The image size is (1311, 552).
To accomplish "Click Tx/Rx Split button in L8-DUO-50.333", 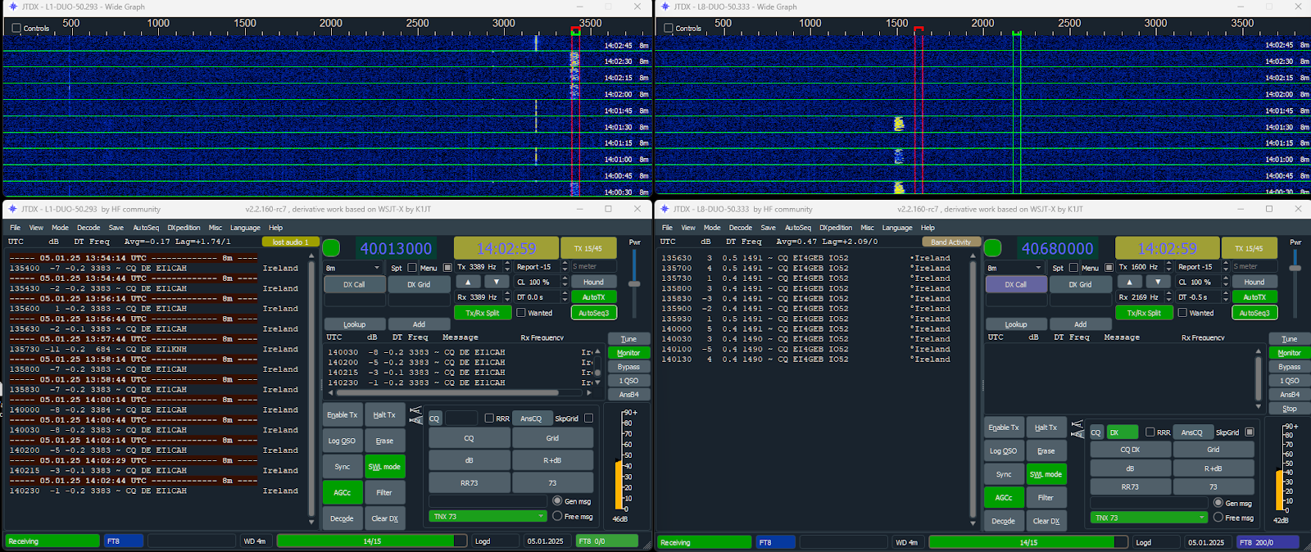I will point(1144,313).
